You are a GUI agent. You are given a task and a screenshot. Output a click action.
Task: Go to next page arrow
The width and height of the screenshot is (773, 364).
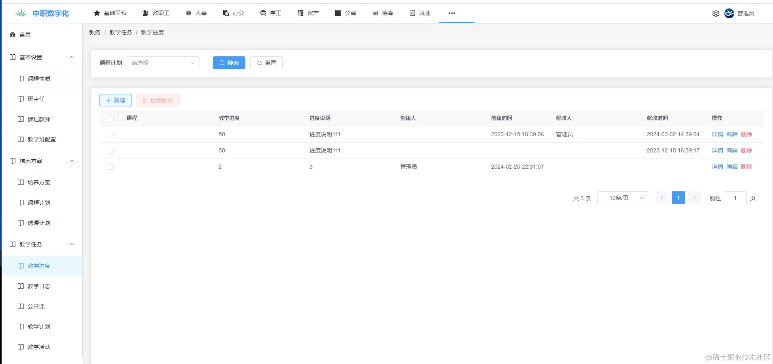(x=695, y=198)
